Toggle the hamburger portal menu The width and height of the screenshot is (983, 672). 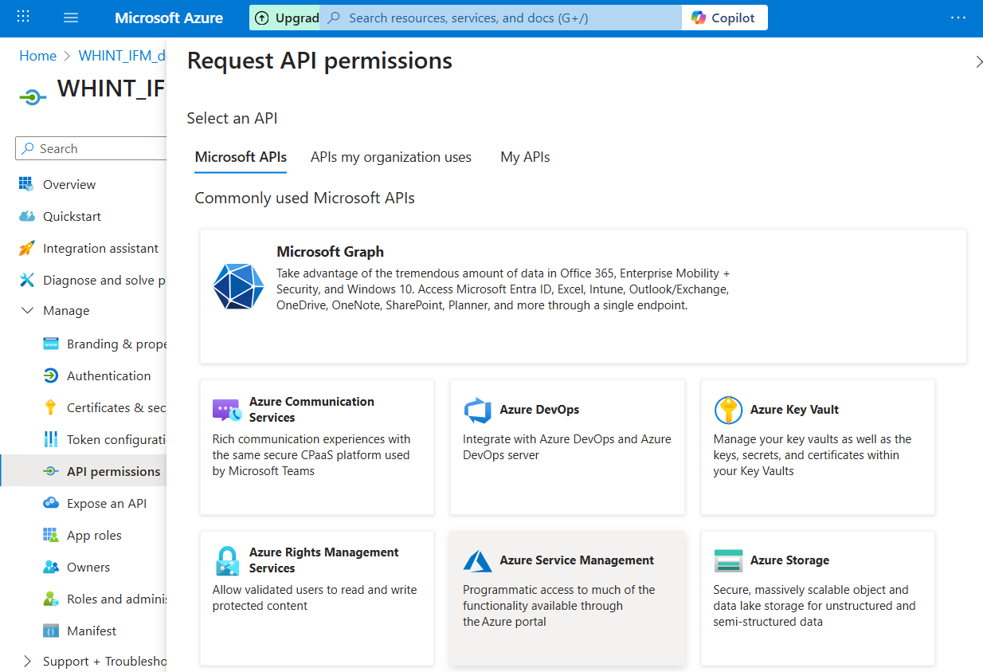[71, 18]
